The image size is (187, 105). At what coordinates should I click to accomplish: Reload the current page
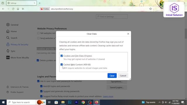[x=13, y=9]
